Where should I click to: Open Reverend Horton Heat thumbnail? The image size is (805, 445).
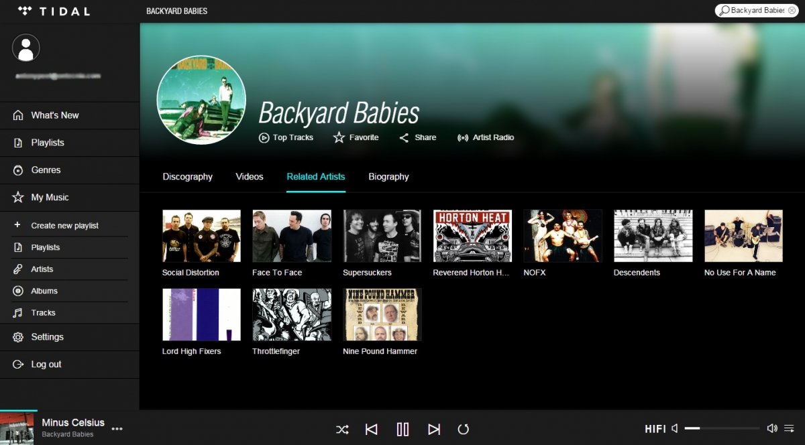pyautogui.click(x=472, y=236)
